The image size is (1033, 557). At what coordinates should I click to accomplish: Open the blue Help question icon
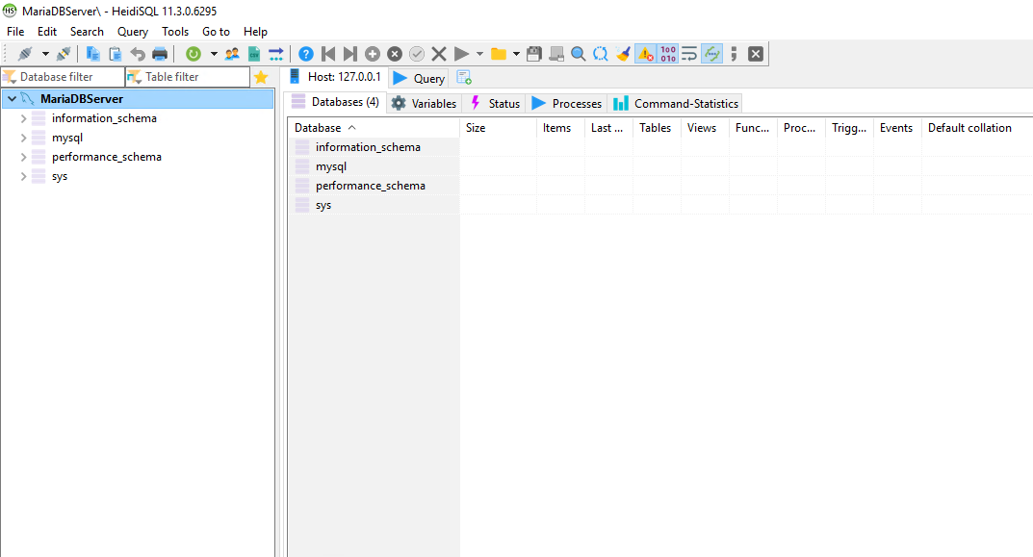click(306, 54)
